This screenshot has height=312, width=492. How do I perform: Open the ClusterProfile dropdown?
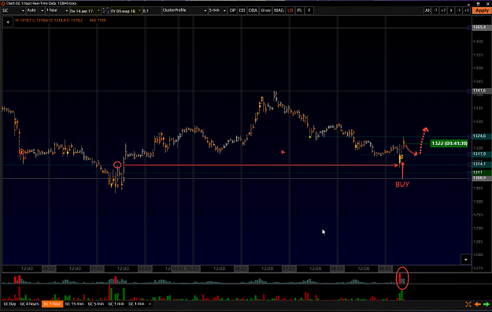(184, 10)
